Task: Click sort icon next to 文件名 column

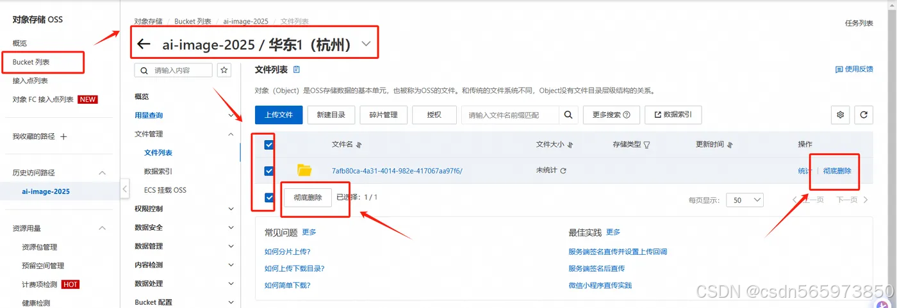Action: 359,145
